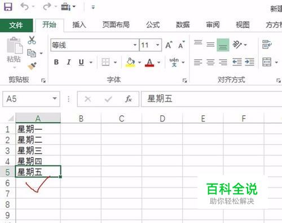Open the 剪贴板 dialog launcher
The width and height of the screenshot is (282, 223).
pos(43,81)
